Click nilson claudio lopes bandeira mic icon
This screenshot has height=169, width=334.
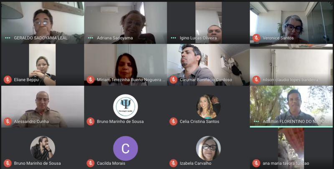[x=256, y=80]
